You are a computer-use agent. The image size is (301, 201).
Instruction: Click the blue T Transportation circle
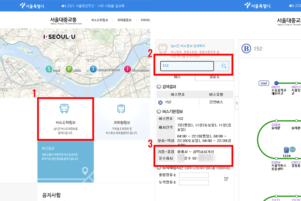click(93, 70)
